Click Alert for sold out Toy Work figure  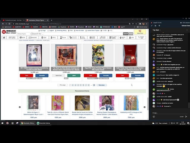(x=74, y=75)
